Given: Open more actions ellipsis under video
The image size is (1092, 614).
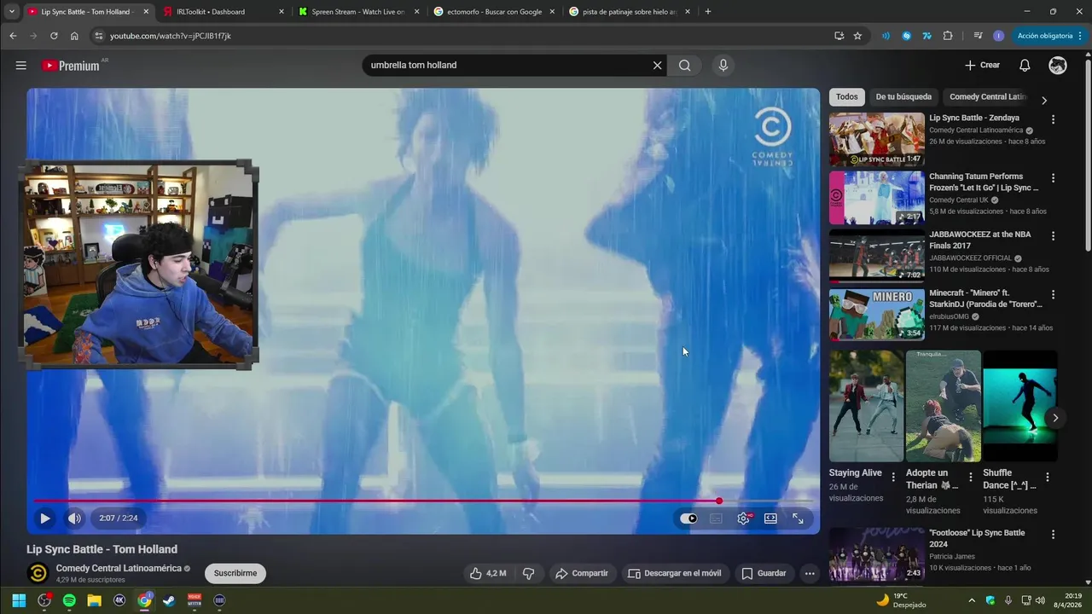Looking at the screenshot, I should click(x=810, y=573).
